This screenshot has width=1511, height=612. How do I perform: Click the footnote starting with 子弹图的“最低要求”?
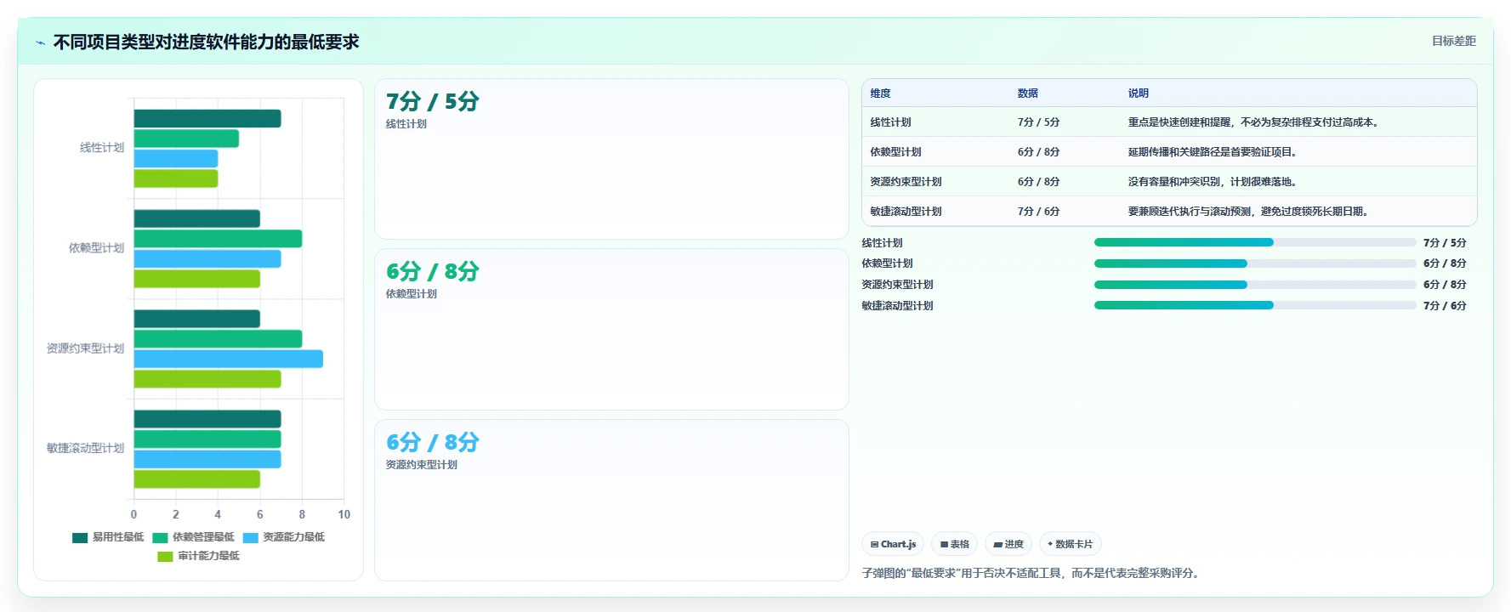point(1032,574)
